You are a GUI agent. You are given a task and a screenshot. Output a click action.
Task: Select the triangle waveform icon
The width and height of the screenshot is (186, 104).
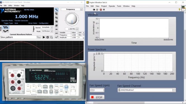click(56, 18)
